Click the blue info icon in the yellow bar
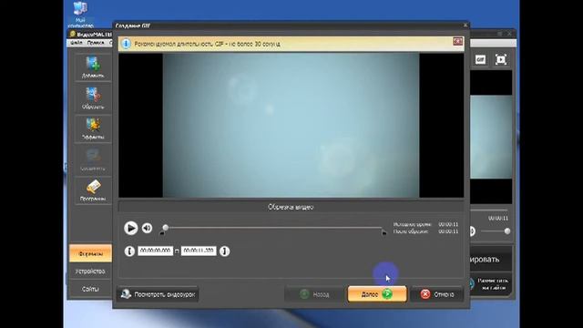This screenshot has height=328, width=583. point(126,44)
